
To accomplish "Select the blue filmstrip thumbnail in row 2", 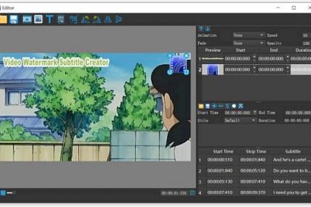I will click(212, 69).
